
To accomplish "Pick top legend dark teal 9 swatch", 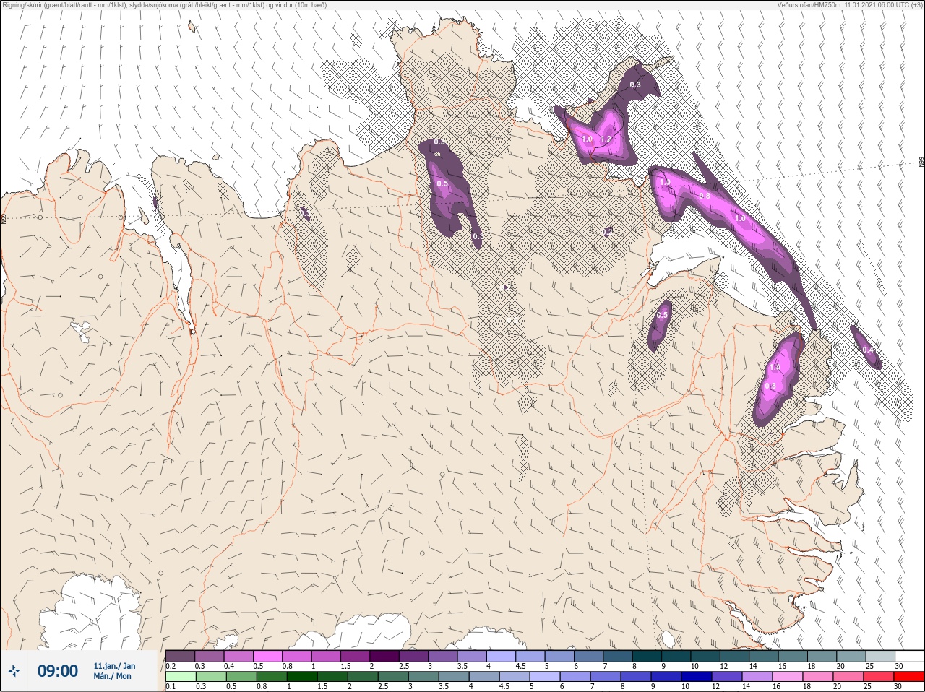I will tap(676, 656).
